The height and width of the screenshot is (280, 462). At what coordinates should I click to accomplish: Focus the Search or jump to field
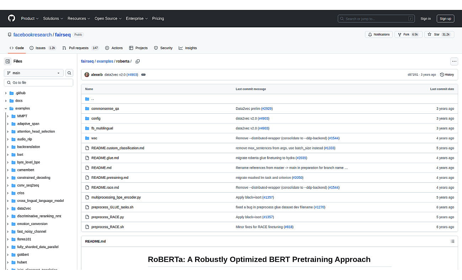point(376,18)
